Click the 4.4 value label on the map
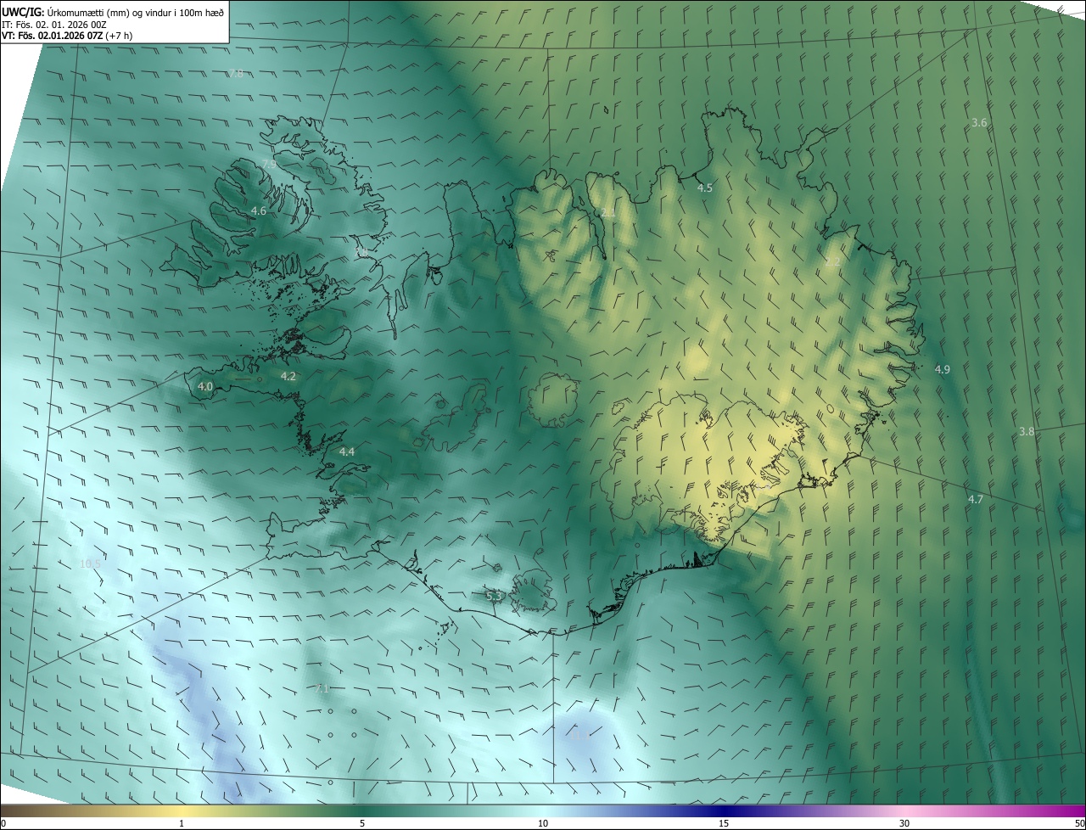Image resolution: width=1086 pixels, height=830 pixels. 346,452
